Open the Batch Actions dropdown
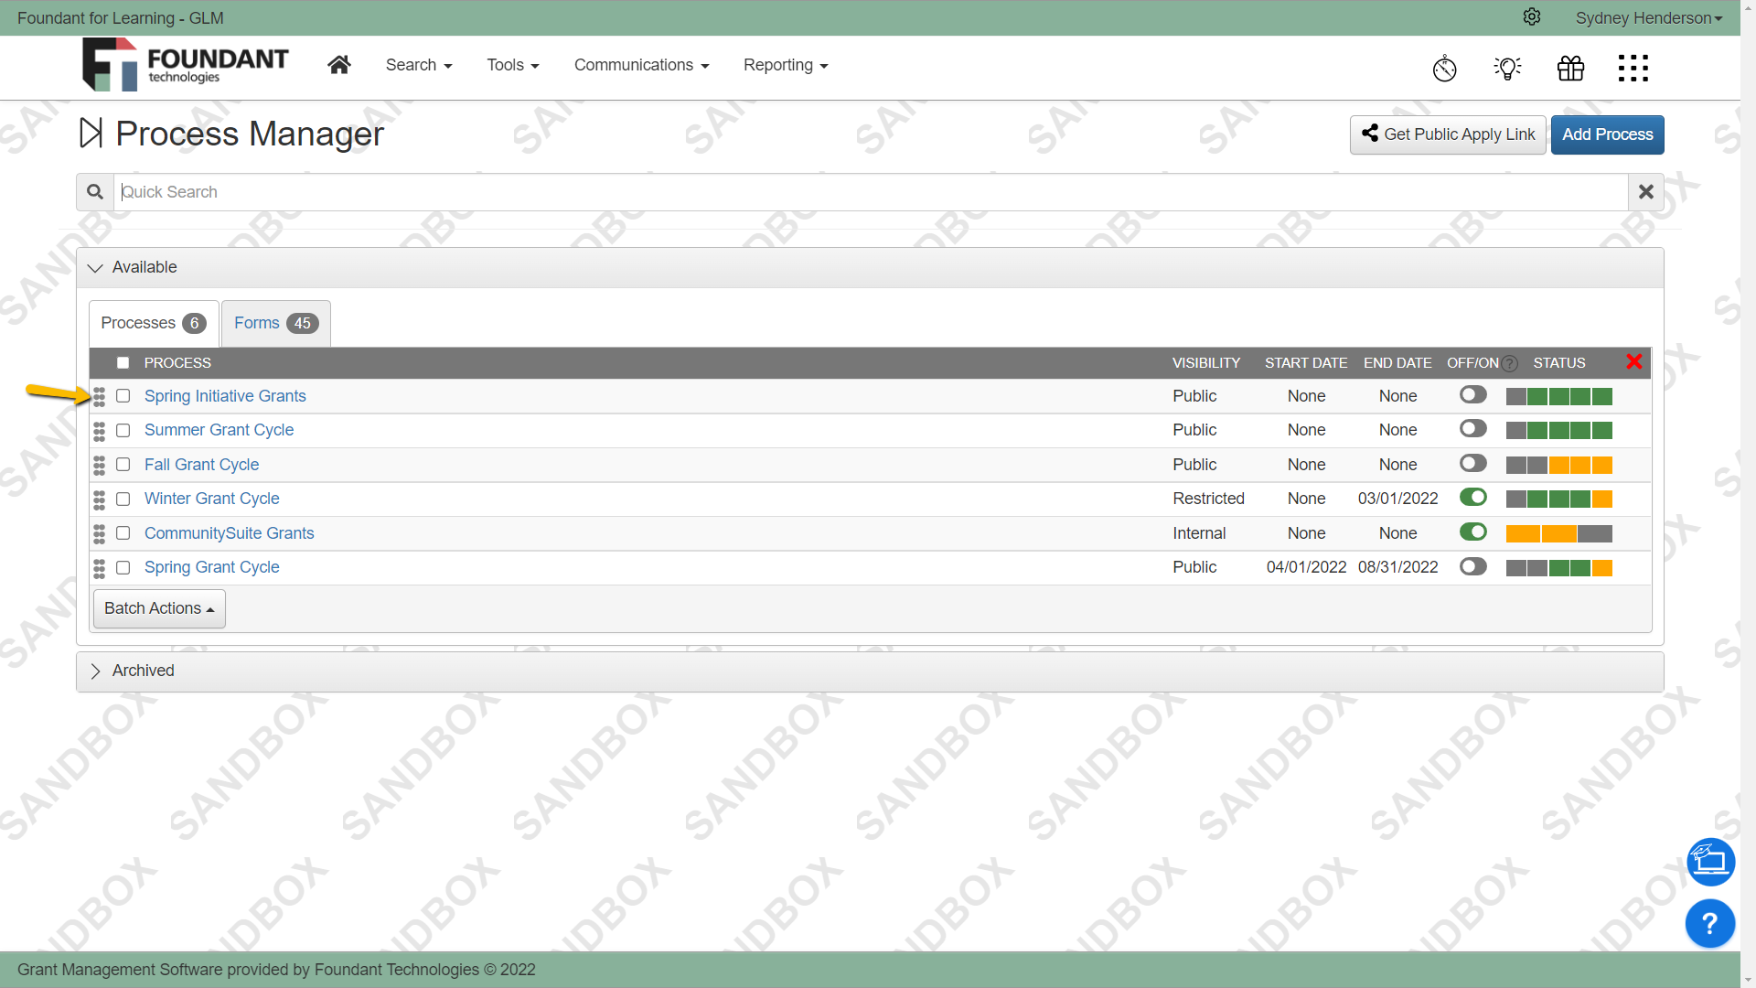Viewport: 1756px width, 988px height. click(159, 608)
